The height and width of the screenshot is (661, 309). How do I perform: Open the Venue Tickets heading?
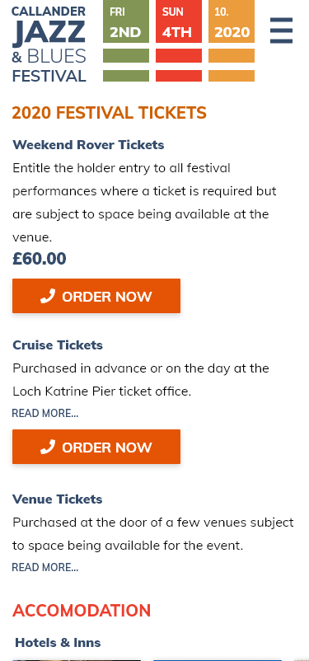(x=58, y=499)
